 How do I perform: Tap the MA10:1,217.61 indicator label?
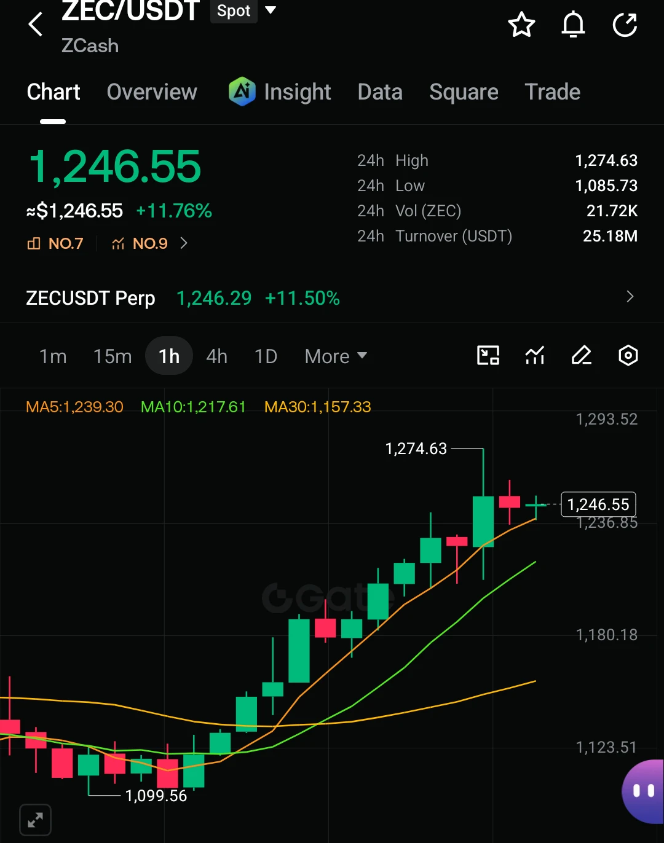pos(193,407)
